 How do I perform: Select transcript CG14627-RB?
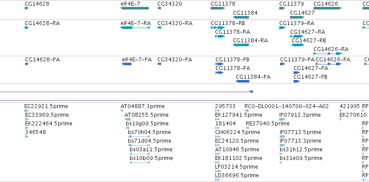[x=309, y=41]
